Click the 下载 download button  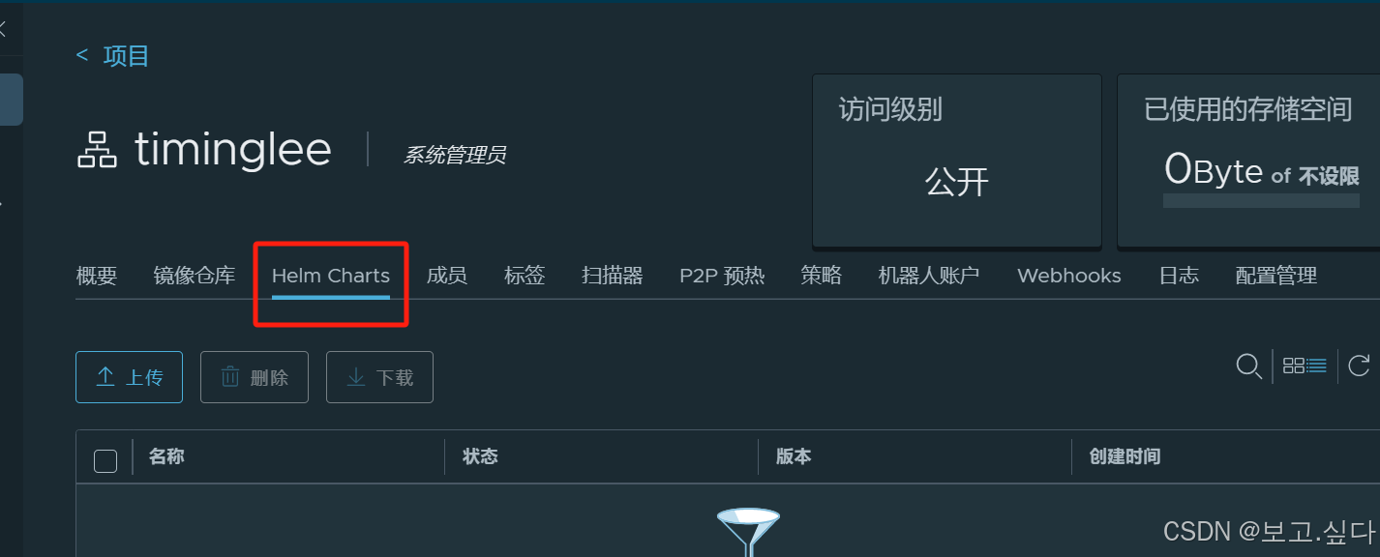click(379, 377)
